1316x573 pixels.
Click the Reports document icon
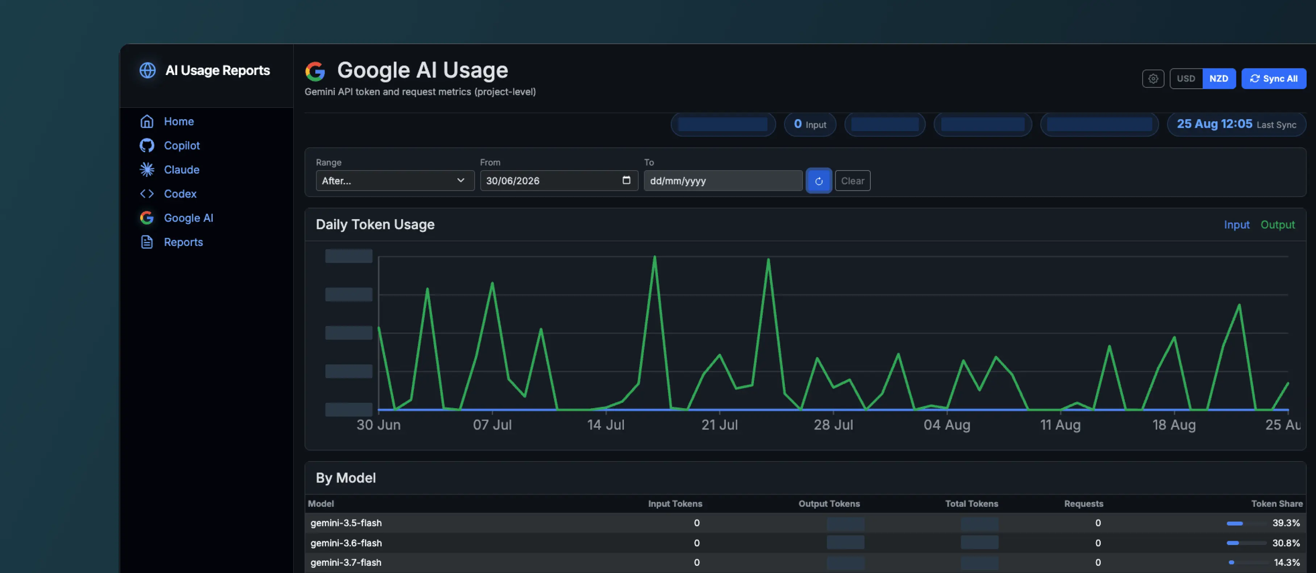click(147, 242)
